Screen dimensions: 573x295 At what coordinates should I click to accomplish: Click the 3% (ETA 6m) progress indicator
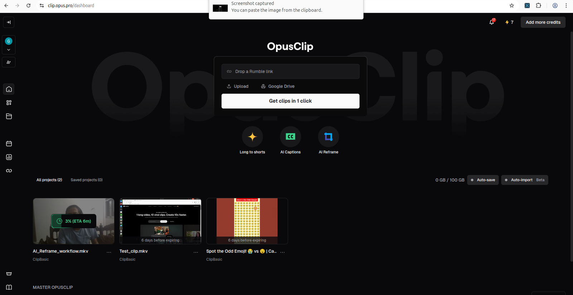point(74,221)
